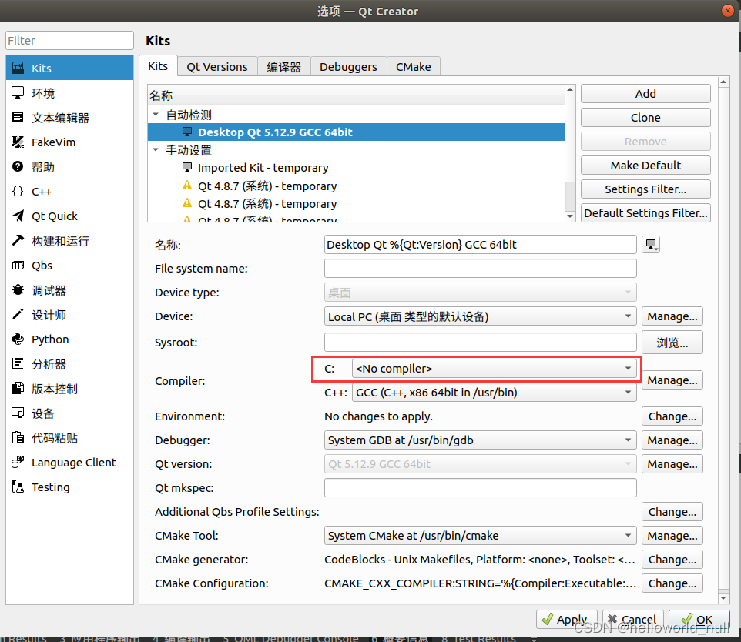Image resolution: width=741 pixels, height=642 pixels.
Task: Switch to the CMake tab
Action: click(414, 67)
